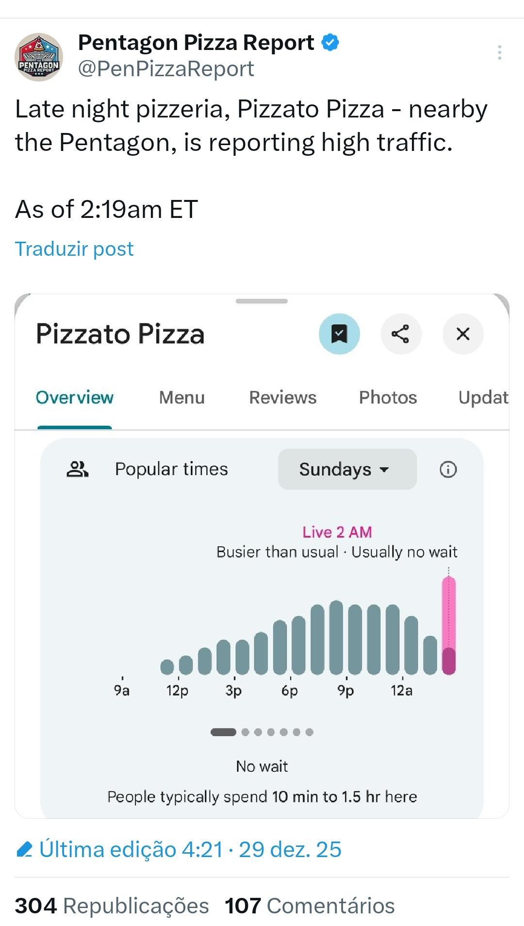This screenshot has width=524, height=926.
Task: Open the Popular times info icon
Action: [x=448, y=469]
